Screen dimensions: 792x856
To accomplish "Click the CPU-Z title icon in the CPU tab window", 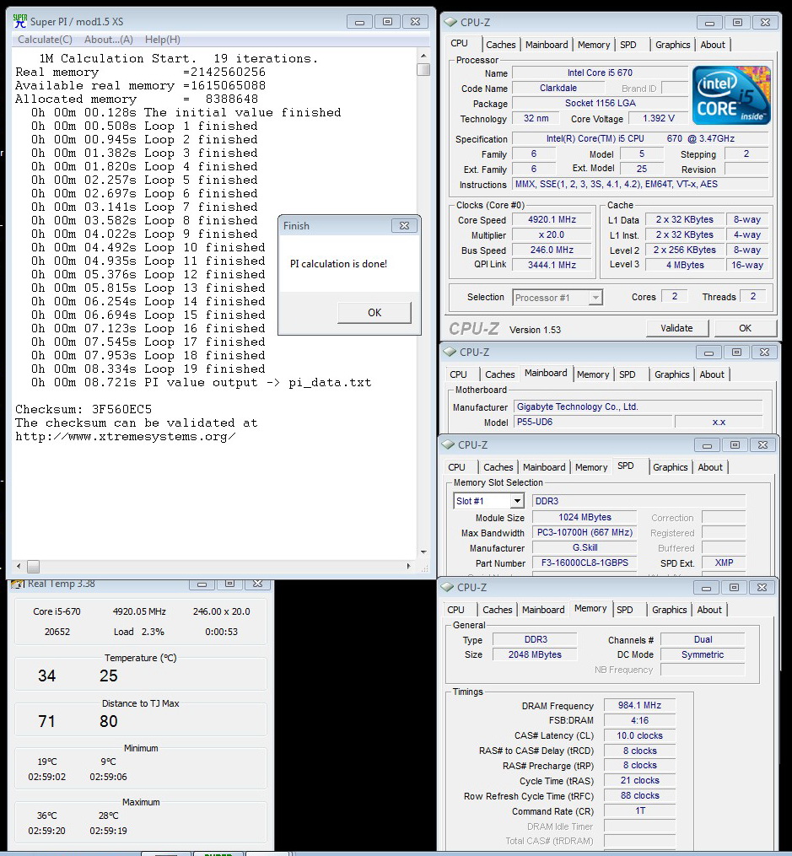I will click(x=450, y=23).
